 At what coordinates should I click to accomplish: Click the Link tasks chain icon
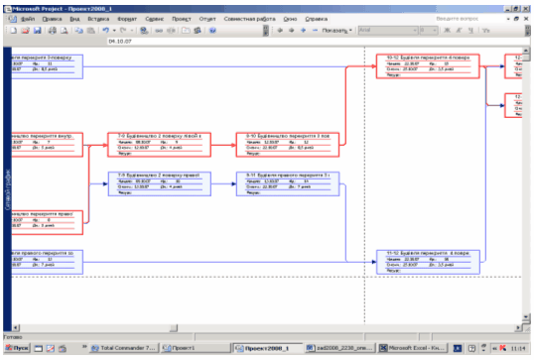pyautogui.click(x=159, y=31)
